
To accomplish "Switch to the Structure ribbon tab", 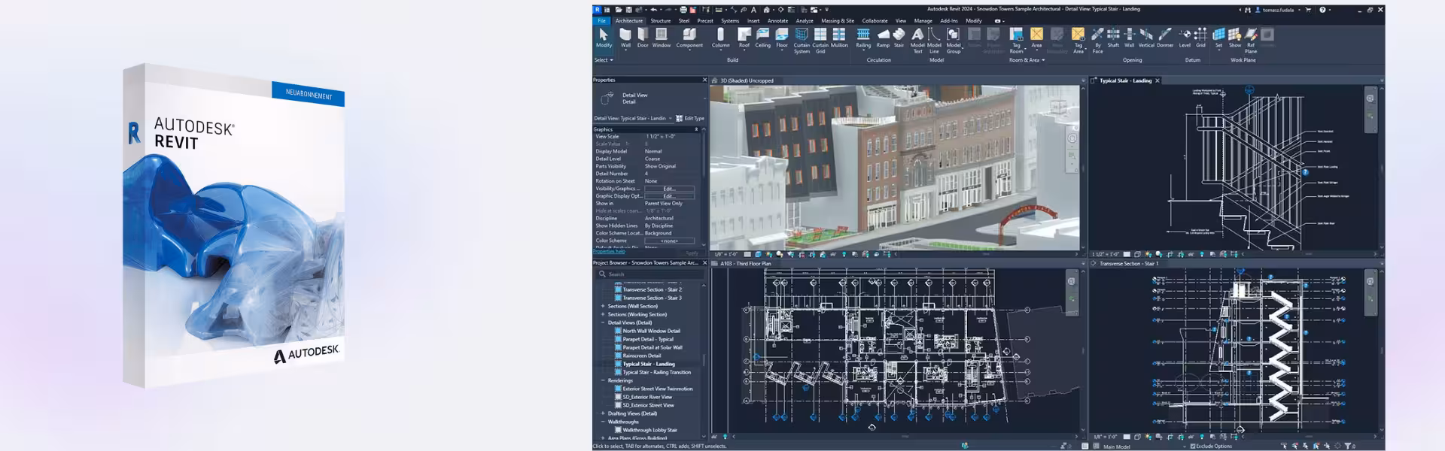I will [661, 21].
